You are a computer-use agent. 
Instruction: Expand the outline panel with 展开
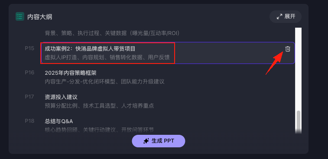tap(286, 16)
